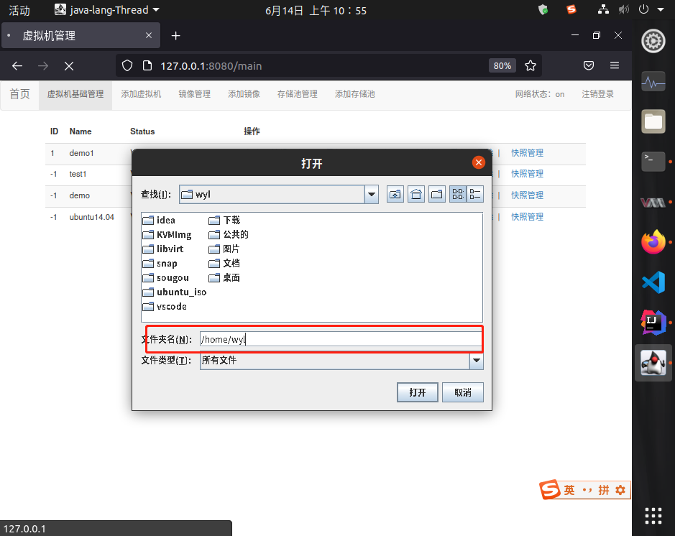Screen dimensions: 675x536
Task: Open IntelliJ IDEA from the dock
Action: [653, 323]
